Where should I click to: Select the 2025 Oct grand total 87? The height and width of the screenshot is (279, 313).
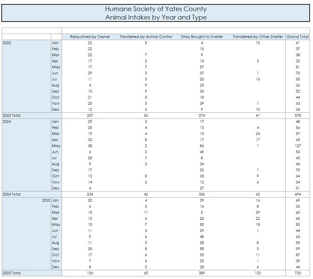298,255
